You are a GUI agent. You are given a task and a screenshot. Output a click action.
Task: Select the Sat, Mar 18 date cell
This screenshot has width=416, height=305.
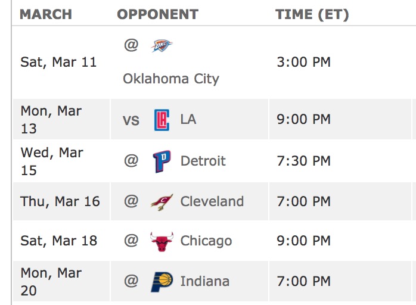pos(58,241)
